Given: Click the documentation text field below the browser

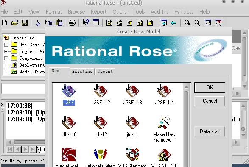Looking at the screenshot, I should [x=23, y=89].
